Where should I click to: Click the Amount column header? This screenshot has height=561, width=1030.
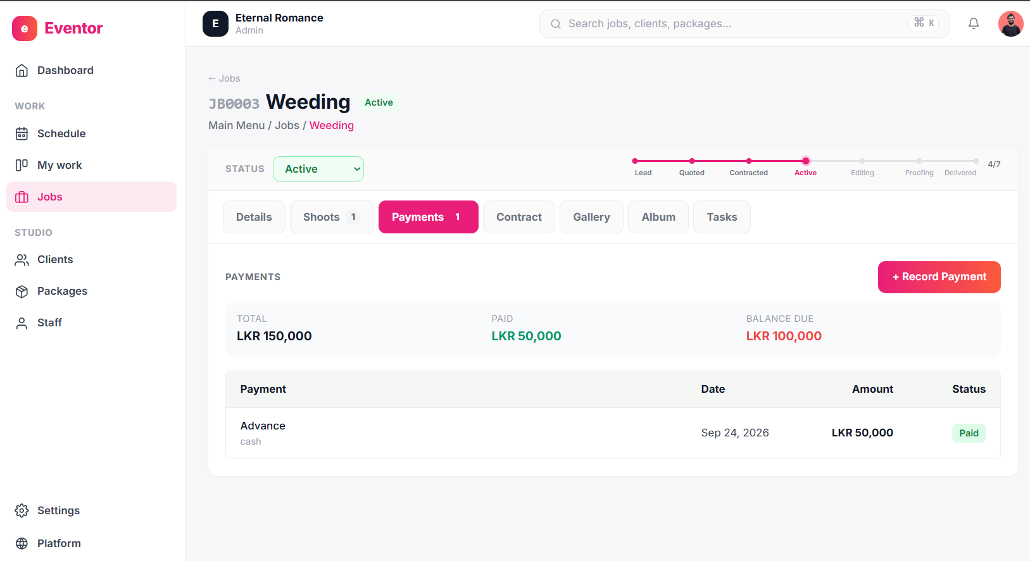[x=872, y=389]
